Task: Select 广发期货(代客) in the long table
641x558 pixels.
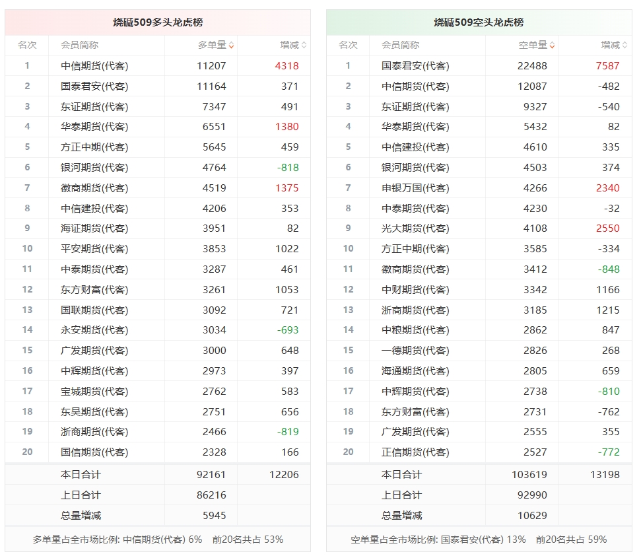Action: click(94, 351)
